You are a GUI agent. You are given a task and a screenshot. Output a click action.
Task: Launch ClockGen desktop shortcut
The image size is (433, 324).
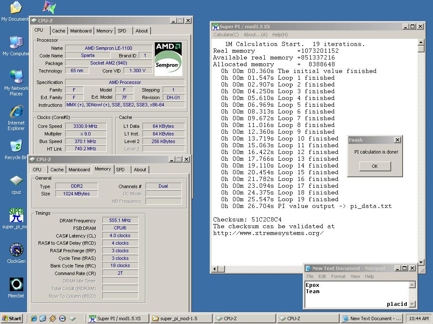point(16,254)
